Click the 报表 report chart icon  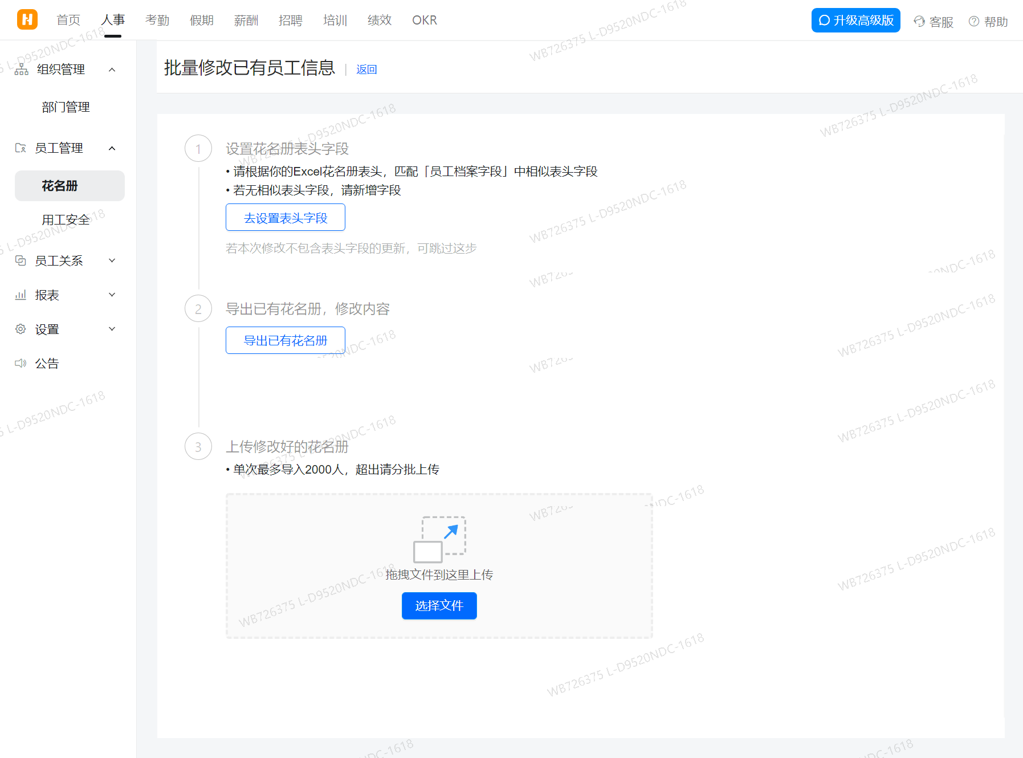pos(21,295)
